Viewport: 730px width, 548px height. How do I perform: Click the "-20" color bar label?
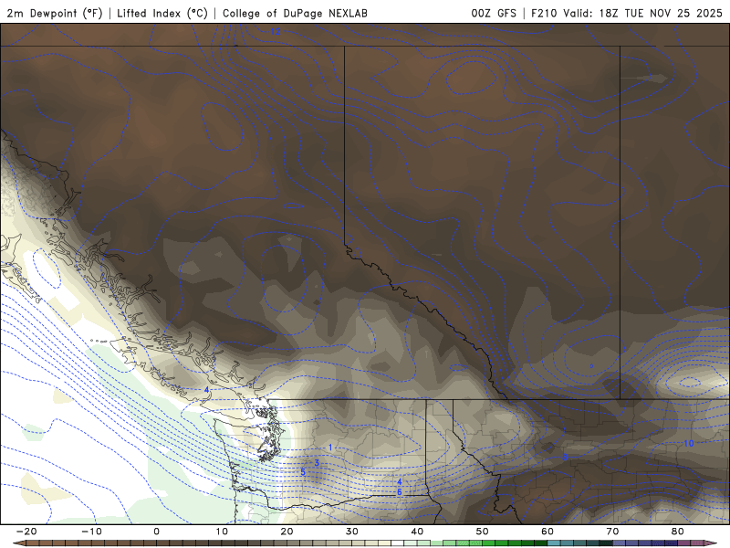(x=26, y=532)
